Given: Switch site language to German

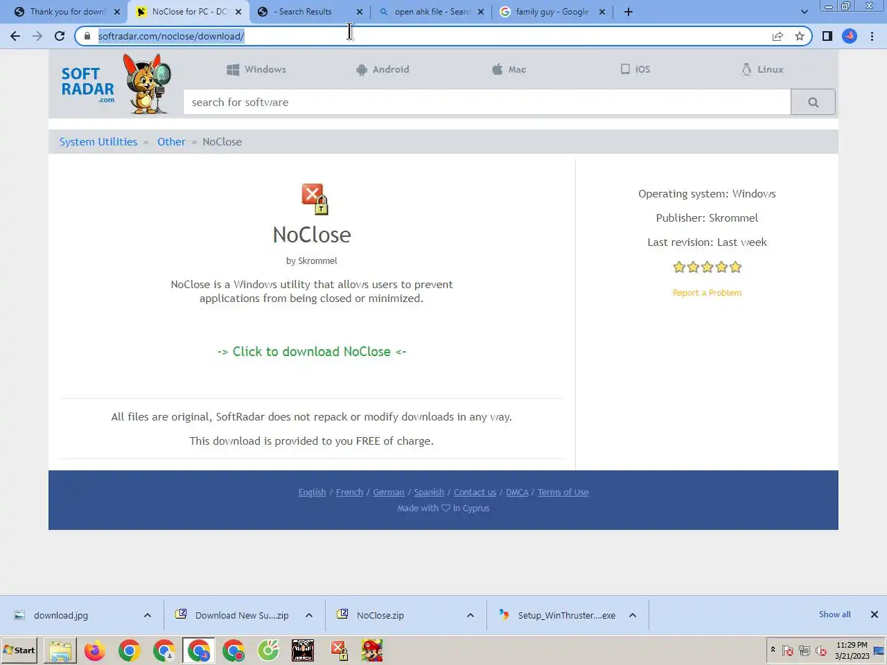Looking at the screenshot, I should [388, 493].
